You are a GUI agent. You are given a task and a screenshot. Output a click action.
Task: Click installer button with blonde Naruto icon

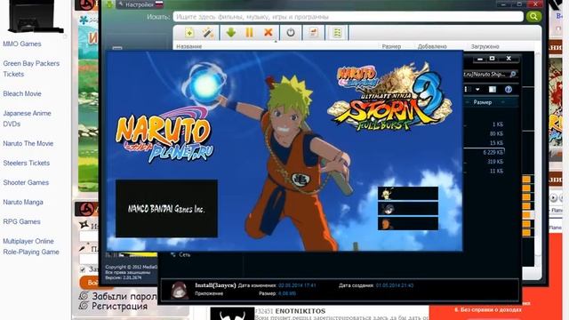[x=408, y=194]
